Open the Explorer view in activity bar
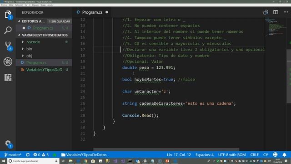This screenshot has width=291, height=164. [x=8, y=15]
